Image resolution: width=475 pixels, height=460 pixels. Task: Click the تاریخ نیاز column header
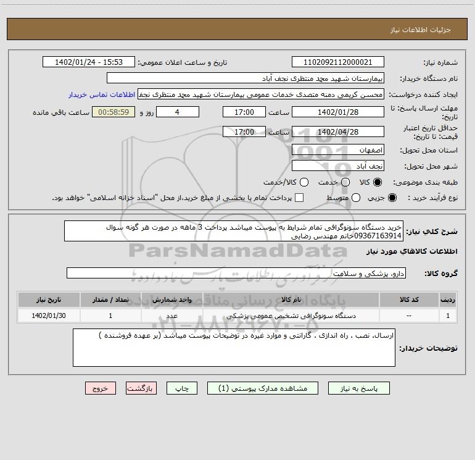click(49, 299)
